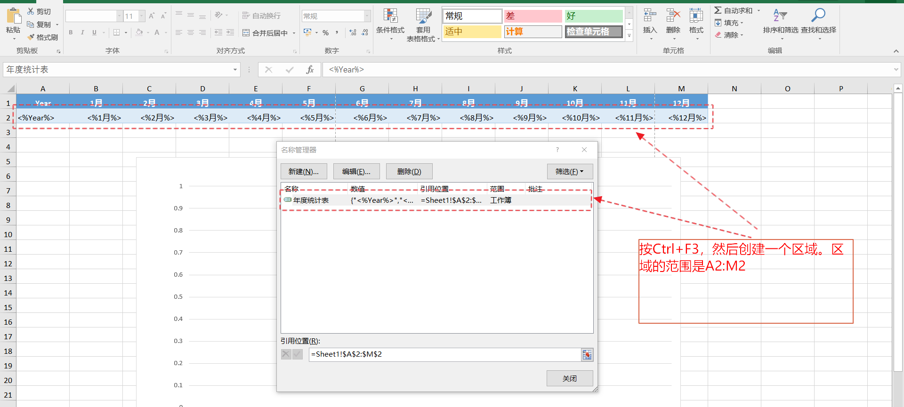Apply the 好 green cell style
The height and width of the screenshot is (407, 904).
point(594,16)
